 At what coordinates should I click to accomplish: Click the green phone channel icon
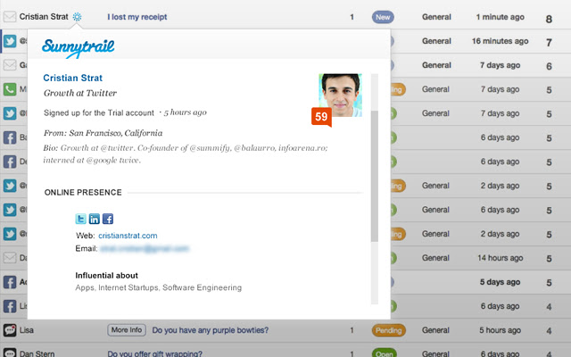(x=10, y=89)
